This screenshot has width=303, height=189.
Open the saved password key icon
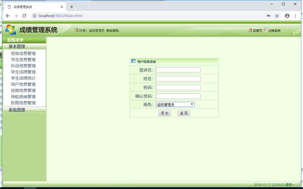coord(269,16)
